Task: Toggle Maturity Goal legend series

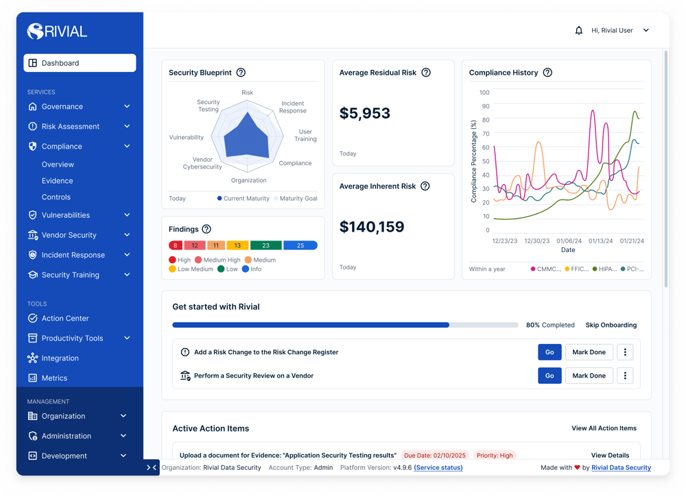Action: (x=296, y=199)
